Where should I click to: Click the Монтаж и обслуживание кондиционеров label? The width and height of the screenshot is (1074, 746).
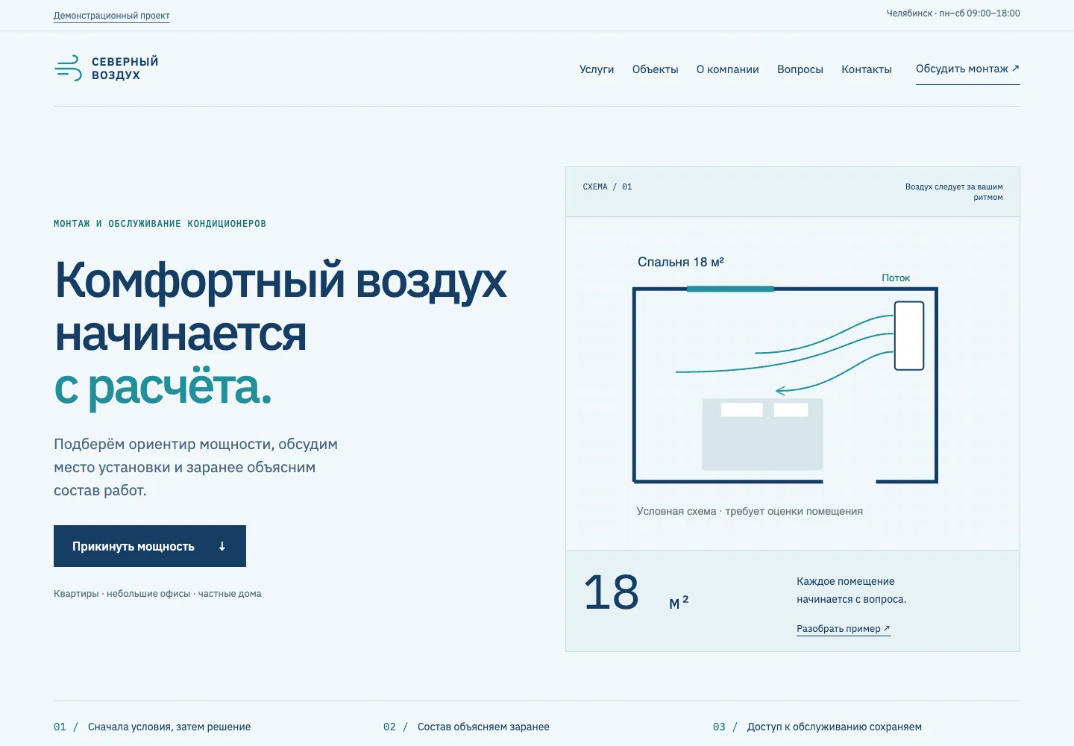pyautogui.click(x=160, y=224)
